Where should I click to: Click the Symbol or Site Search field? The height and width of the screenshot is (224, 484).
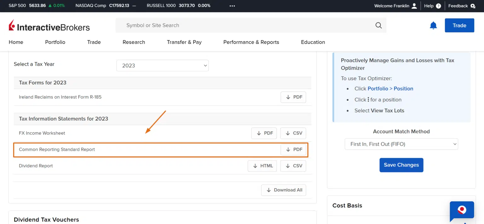click(246, 25)
